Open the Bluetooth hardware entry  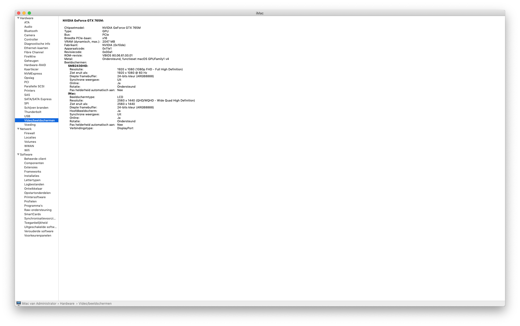click(31, 31)
